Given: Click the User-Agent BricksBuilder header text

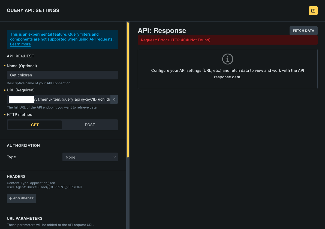Looking at the screenshot, I should 44,187.
